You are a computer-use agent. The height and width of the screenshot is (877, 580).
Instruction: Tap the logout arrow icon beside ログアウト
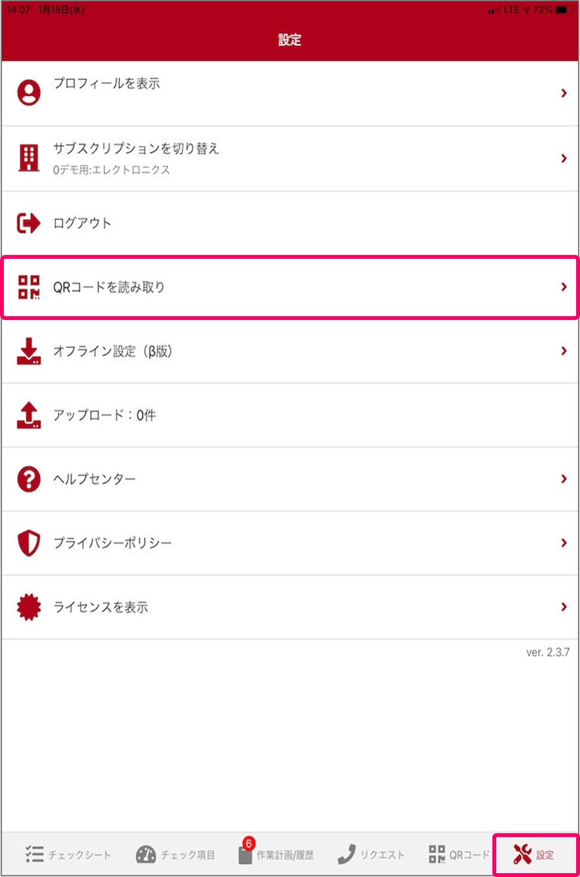[28, 223]
